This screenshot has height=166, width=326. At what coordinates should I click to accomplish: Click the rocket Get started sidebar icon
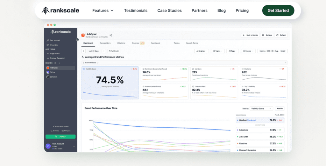[48, 40]
